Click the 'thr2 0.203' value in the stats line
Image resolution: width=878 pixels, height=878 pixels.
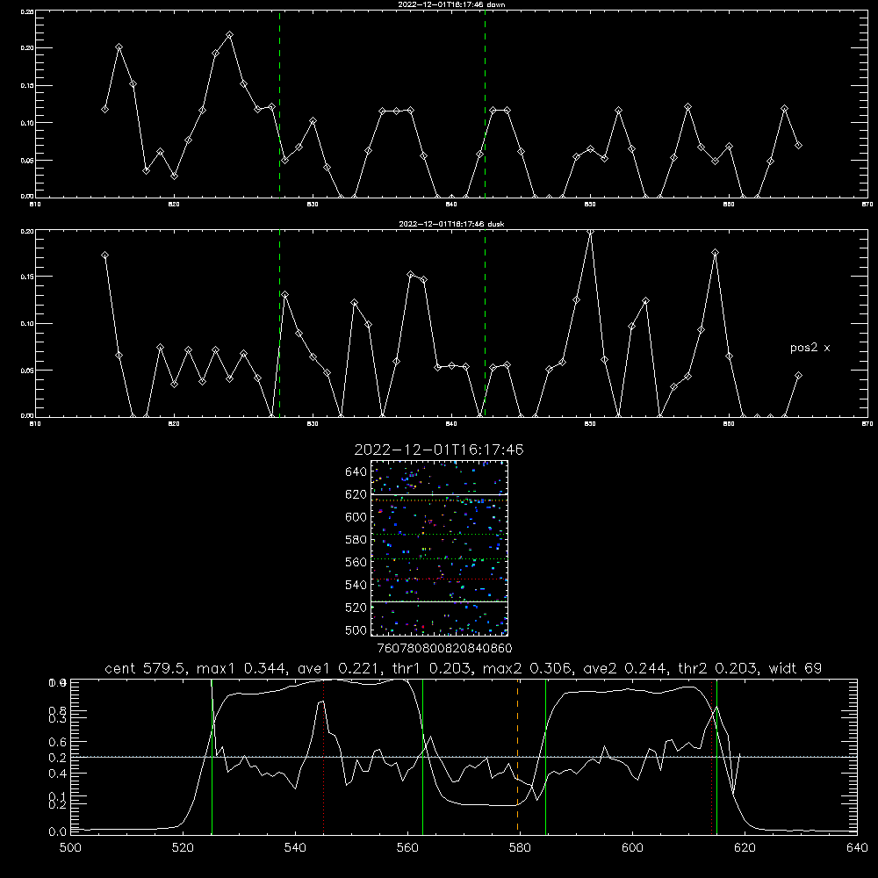718,668
